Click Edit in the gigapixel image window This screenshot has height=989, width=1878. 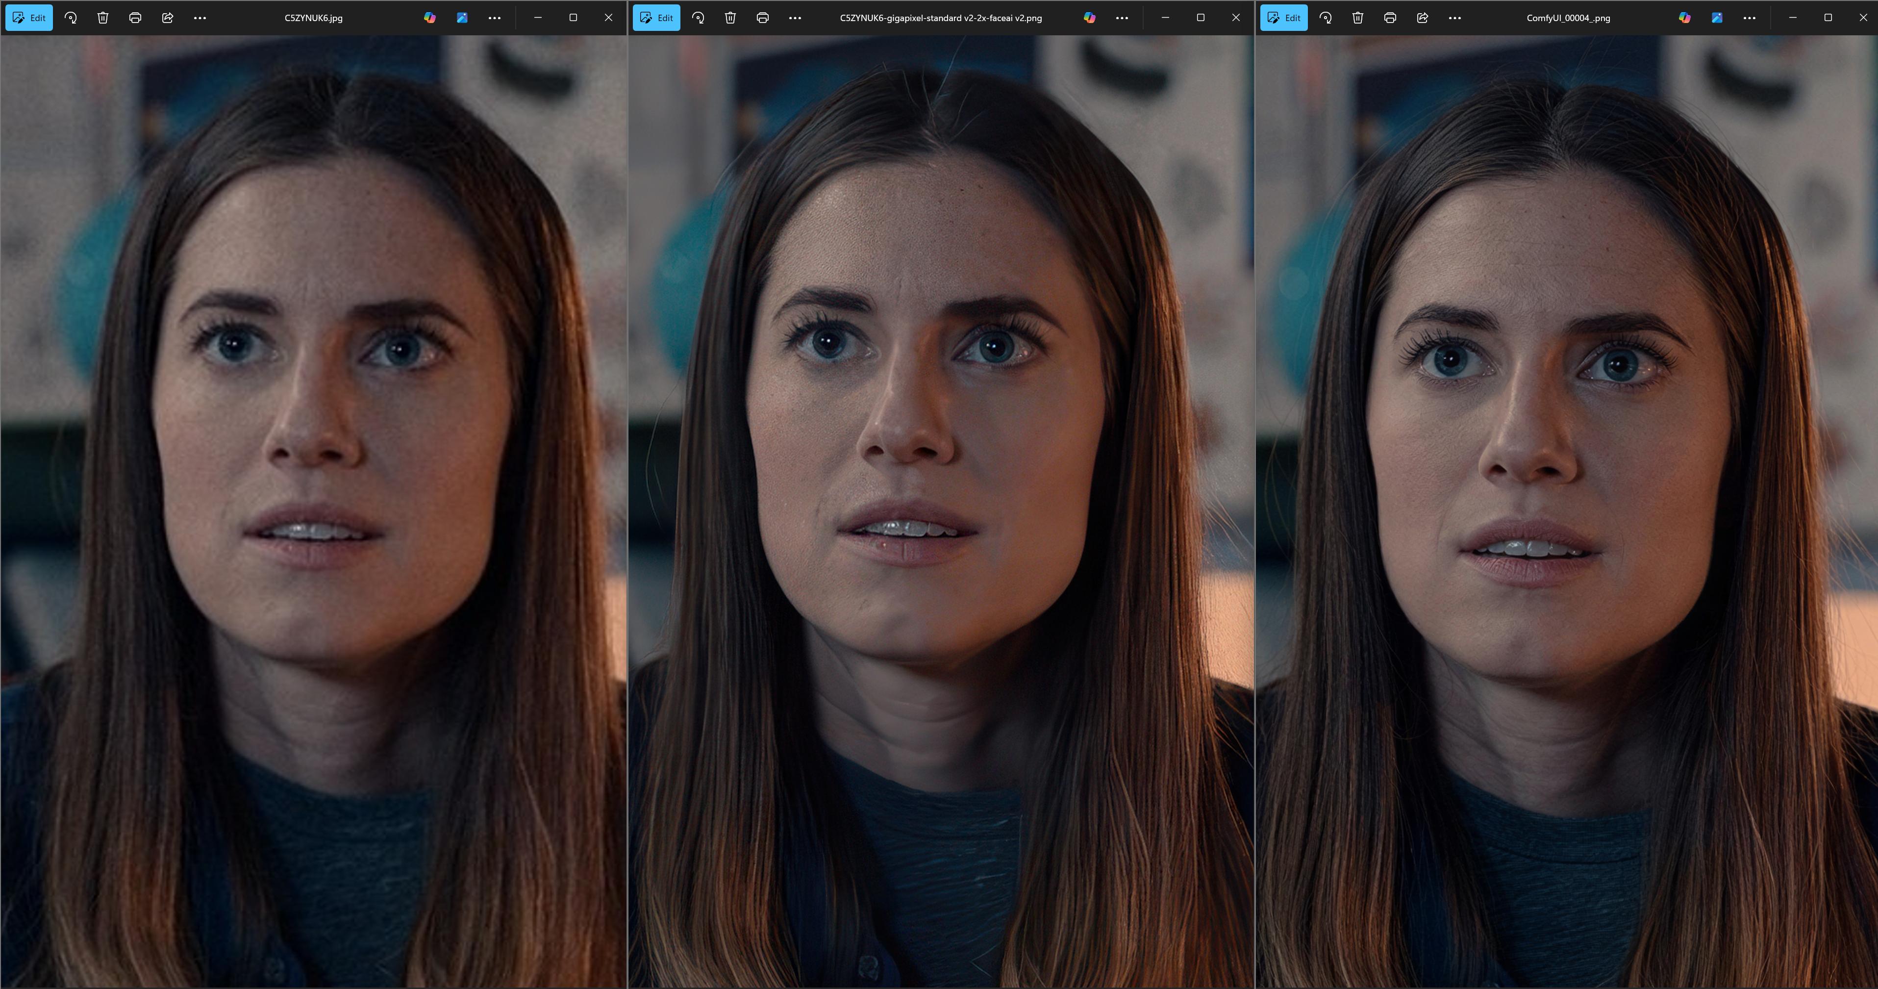click(x=656, y=18)
